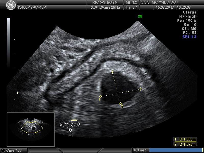Click the clinic name OOO MC MEDICO+
Viewport: 204px width, 153px height.
tap(161, 2)
